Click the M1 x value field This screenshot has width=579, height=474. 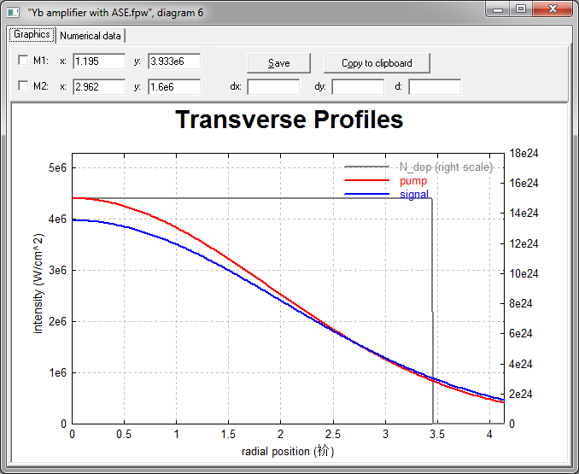[99, 61]
